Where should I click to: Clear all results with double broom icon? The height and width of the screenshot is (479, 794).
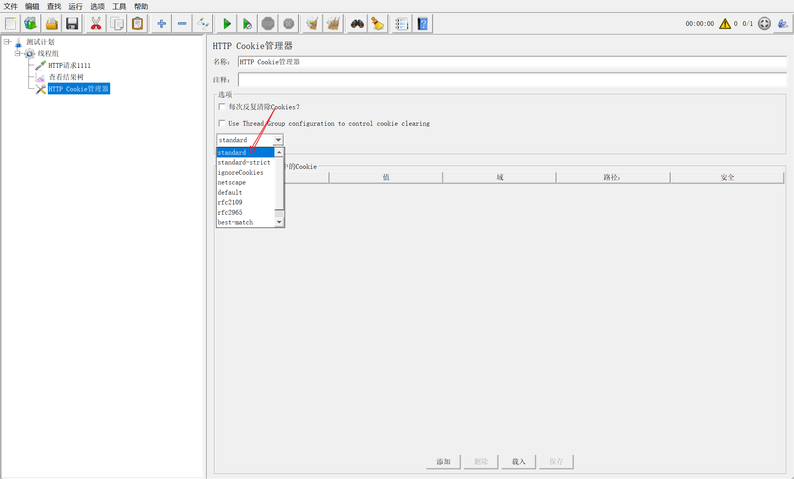(333, 24)
